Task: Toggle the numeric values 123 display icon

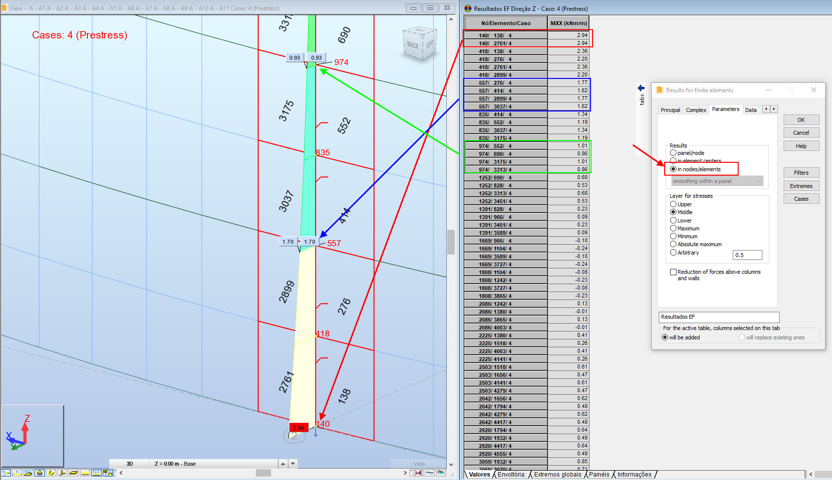Action: tap(96, 473)
